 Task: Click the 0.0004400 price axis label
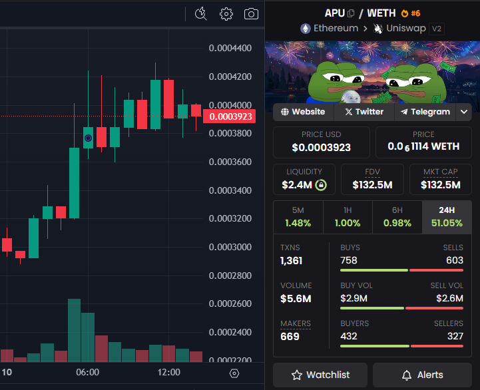(230, 48)
